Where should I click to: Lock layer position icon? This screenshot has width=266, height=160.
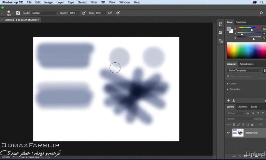(243, 125)
